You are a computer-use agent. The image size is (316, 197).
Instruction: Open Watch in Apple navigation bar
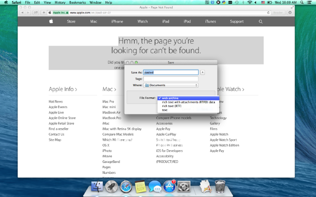tap(143, 22)
